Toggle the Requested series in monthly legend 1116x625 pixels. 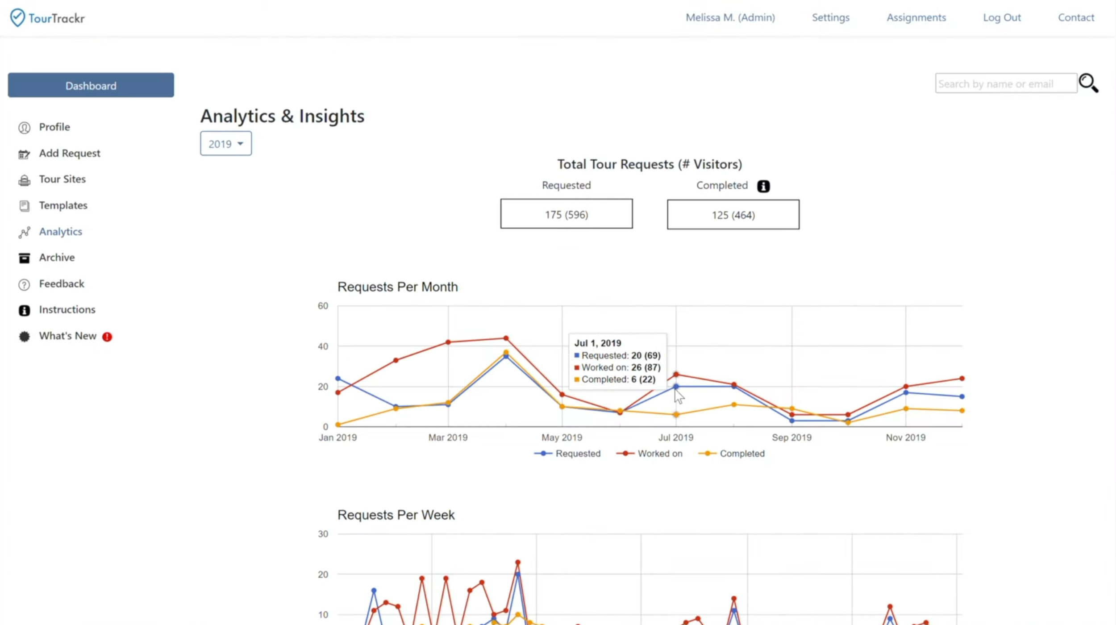click(x=567, y=454)
